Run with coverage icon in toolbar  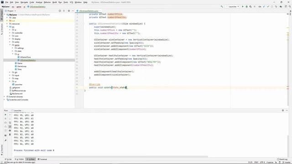[x=250, y=6]
